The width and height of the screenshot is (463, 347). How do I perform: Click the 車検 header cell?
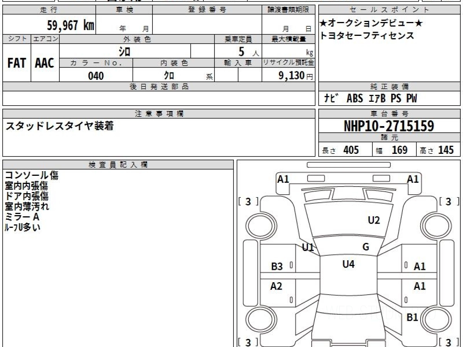pos(124,10)
